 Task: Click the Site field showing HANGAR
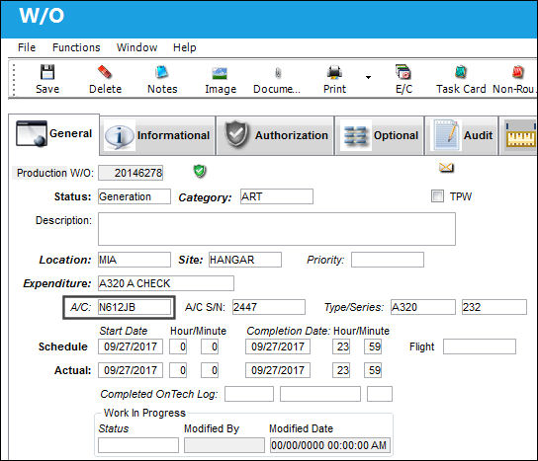click(x=245, y=260)
